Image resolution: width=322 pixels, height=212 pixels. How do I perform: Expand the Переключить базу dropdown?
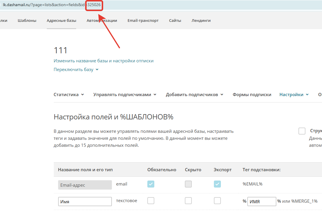click(x=76, y=70)
